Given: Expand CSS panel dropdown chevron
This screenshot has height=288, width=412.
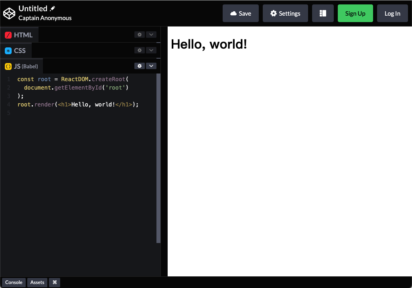Looking at the screenshot, I should 151,50.
